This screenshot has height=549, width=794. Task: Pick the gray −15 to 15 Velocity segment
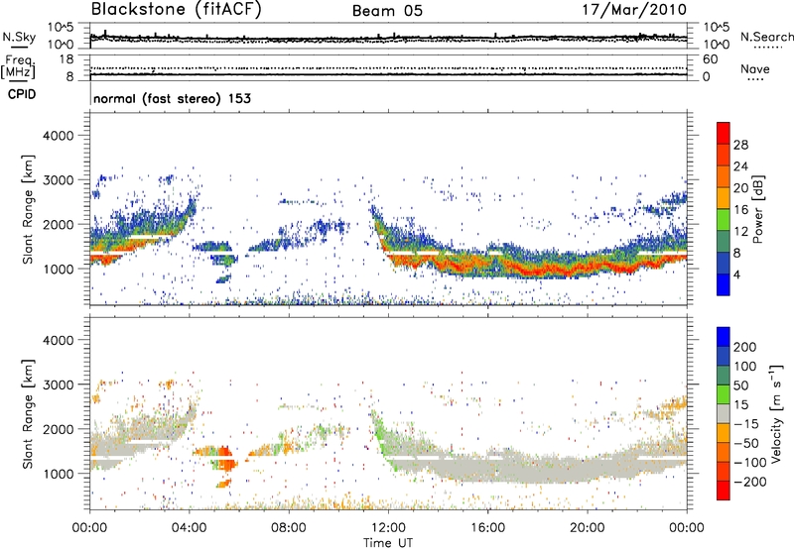coord(724,413)
